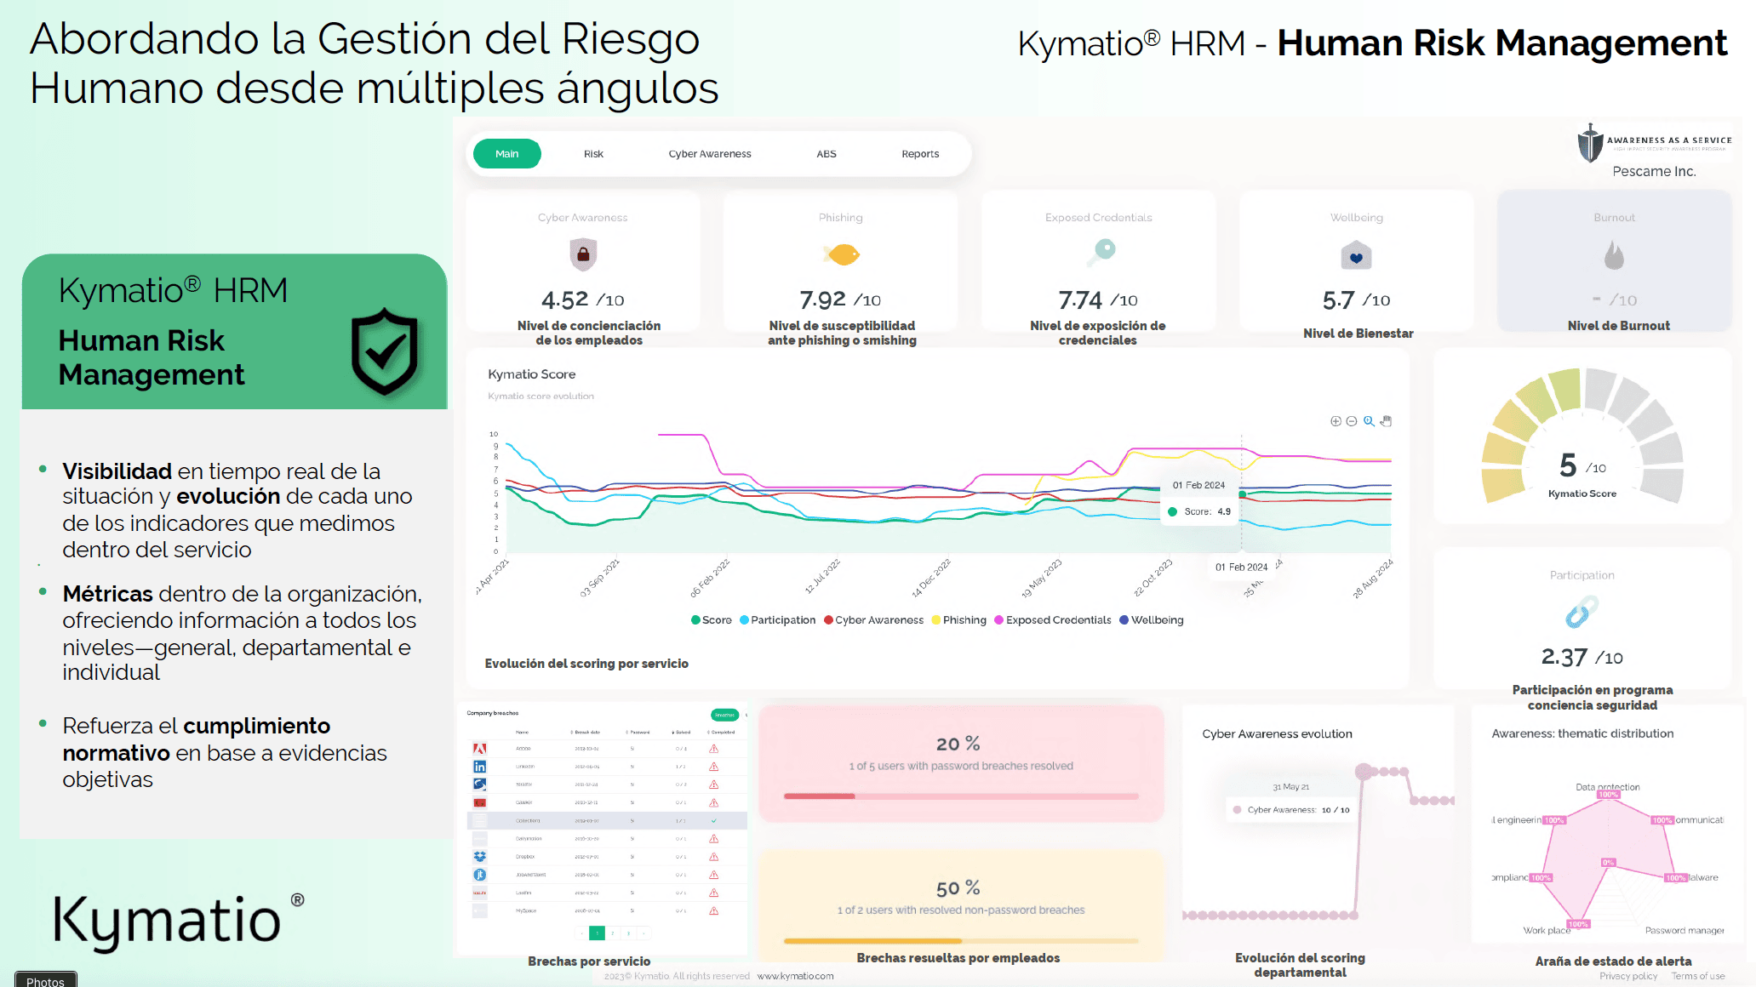Click the flame icon on the Burnout card

pyautogui.click(x=1614, y=253)
